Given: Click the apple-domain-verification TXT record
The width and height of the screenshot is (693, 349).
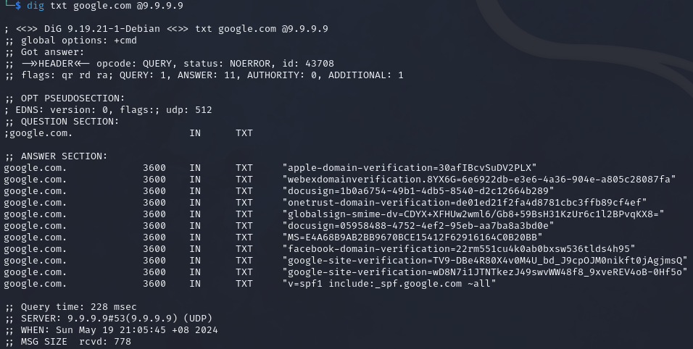Looking at the screenshot, I should 410,168.
